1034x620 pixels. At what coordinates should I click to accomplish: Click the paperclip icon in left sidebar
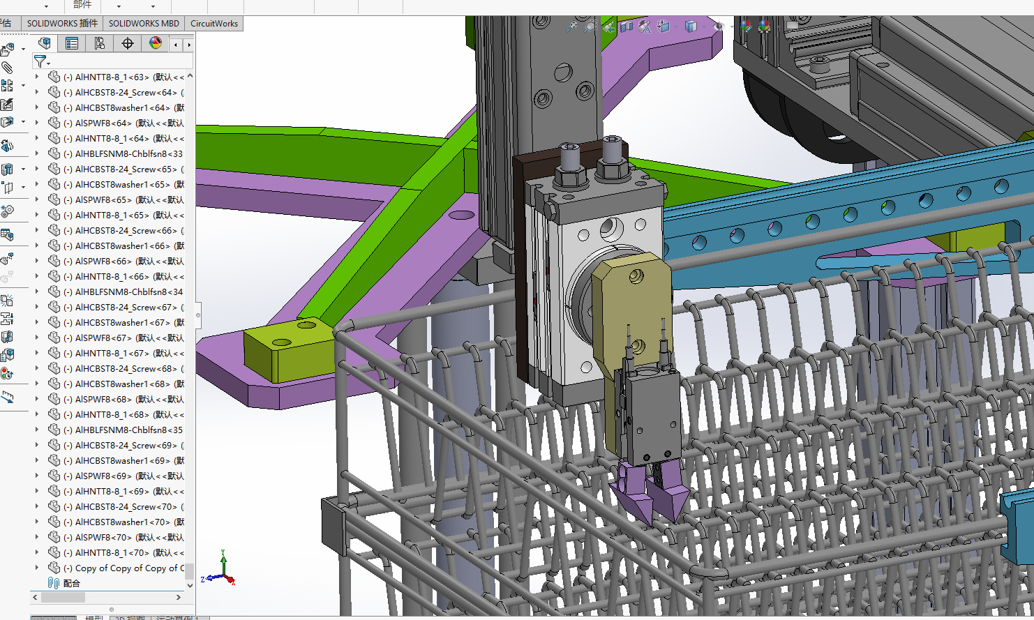pos(7,68)
